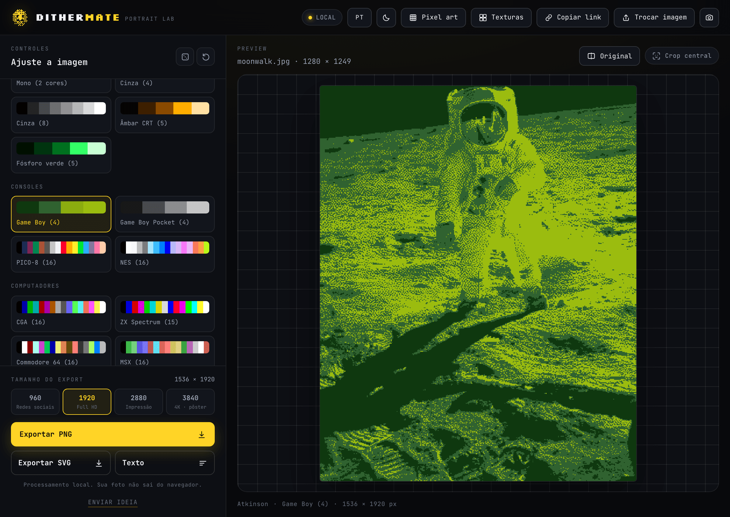The image size is (730, 517).
Task: Export the image with Exportar PNG
Action: click(x=113, y=435)
